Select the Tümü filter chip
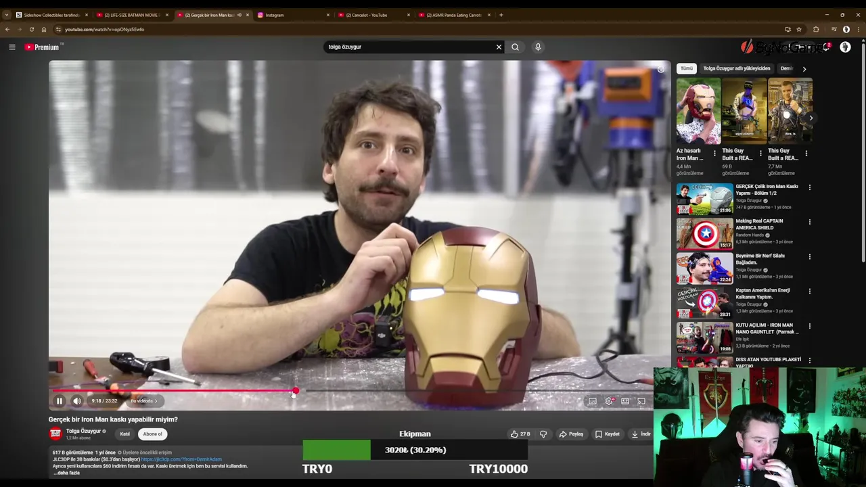Image resolution: width=866 pixels, height=487 pixels. 687,68
